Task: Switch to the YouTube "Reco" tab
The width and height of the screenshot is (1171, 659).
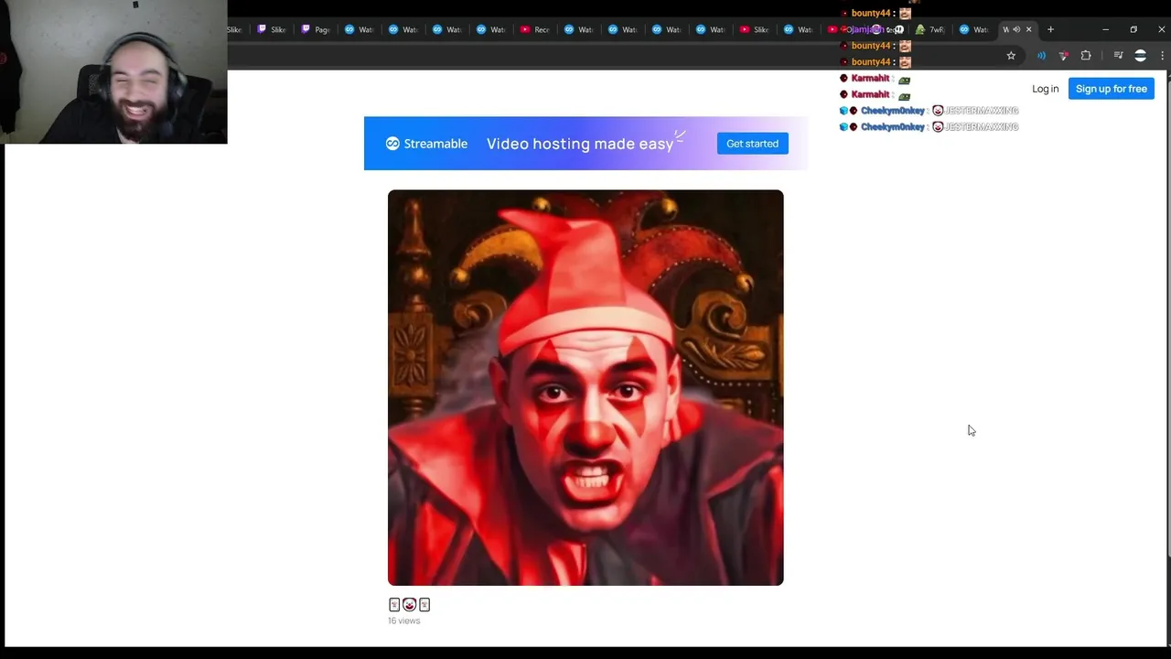Action: tap(536, 29)
